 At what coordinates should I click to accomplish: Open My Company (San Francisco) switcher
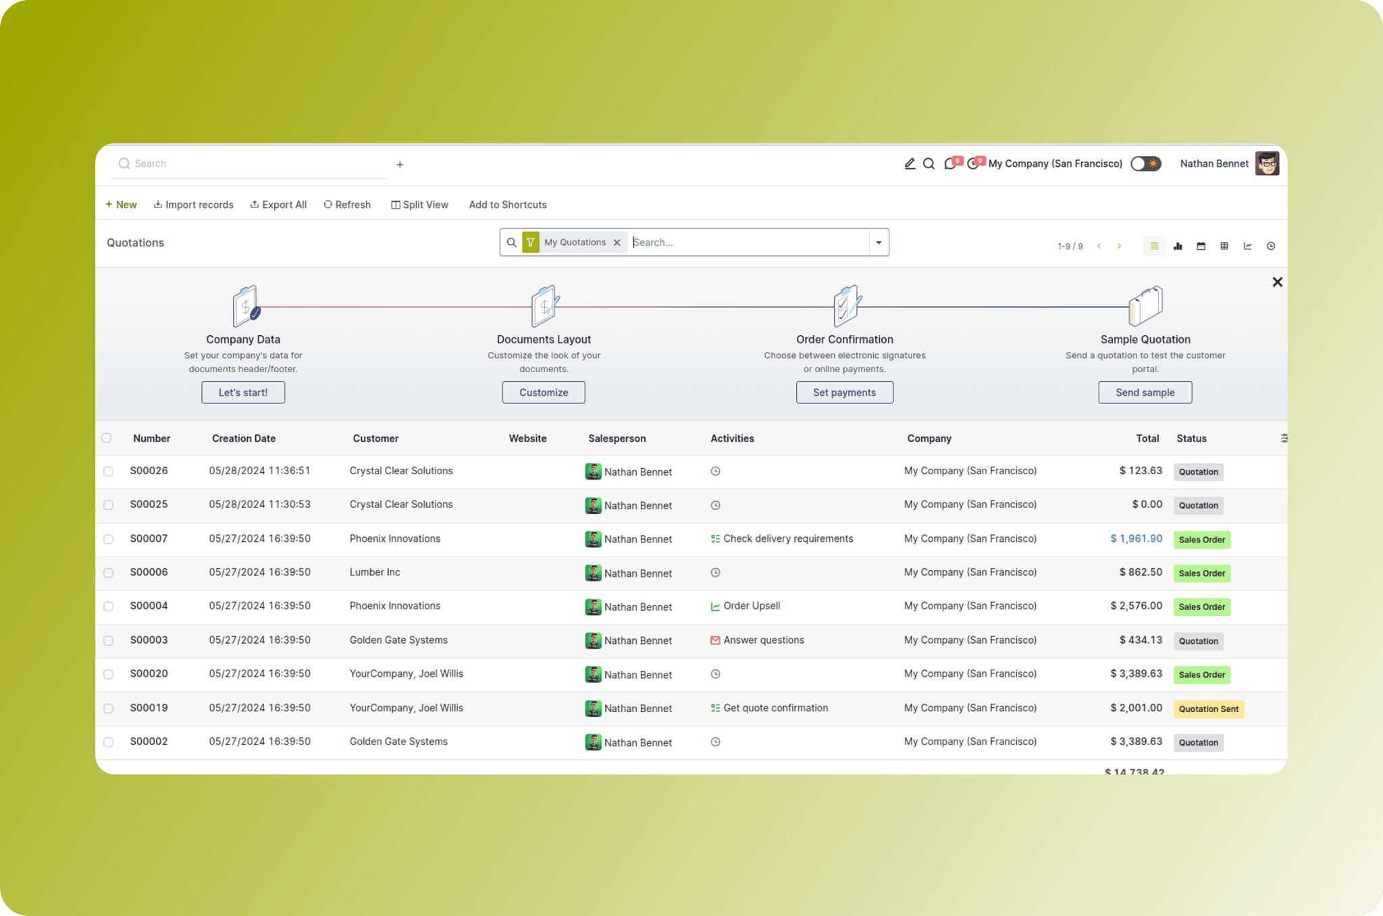tap(1055, 163)
